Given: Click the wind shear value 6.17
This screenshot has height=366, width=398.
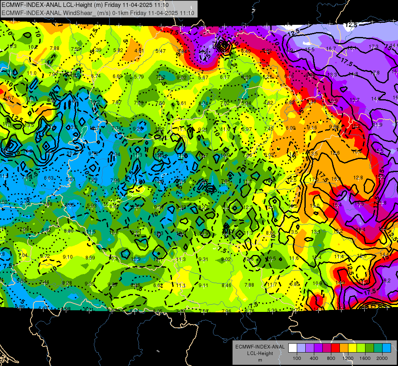Looking at the screenshot, I should (x=225, y=77).
